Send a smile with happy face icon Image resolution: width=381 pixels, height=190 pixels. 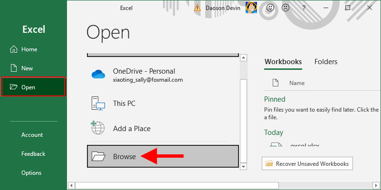pyautogui.click(x=270, y=8)
